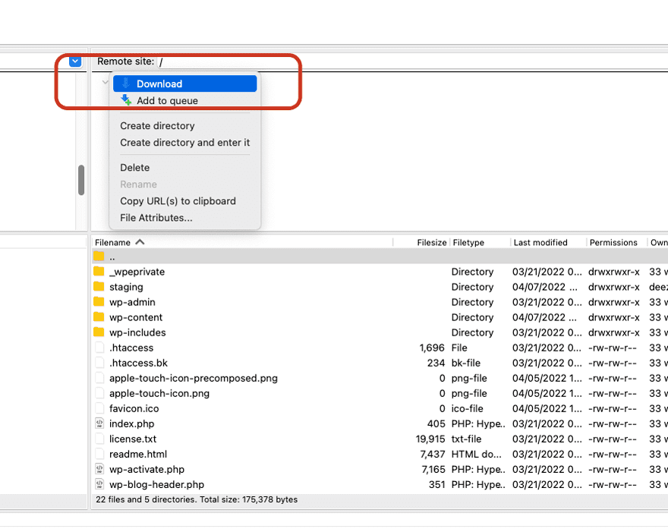Click the _wpeprivate folder icon
Screen dimensions: 668x529
(99, 272)
